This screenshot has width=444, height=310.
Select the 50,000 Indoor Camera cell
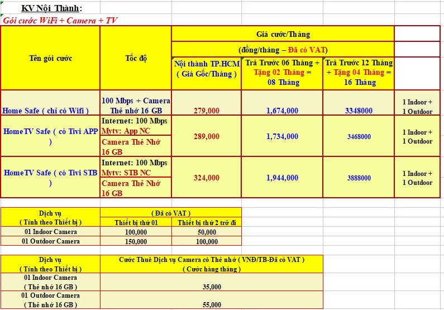point(207,232)
